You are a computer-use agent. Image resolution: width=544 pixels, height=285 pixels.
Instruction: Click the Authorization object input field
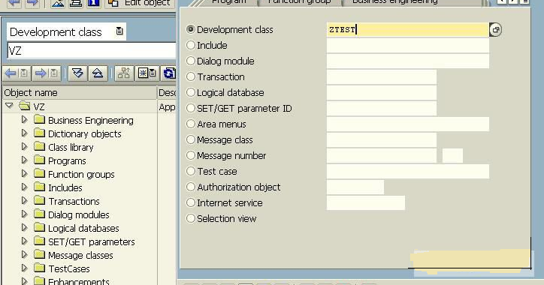(x=355, y=187)
